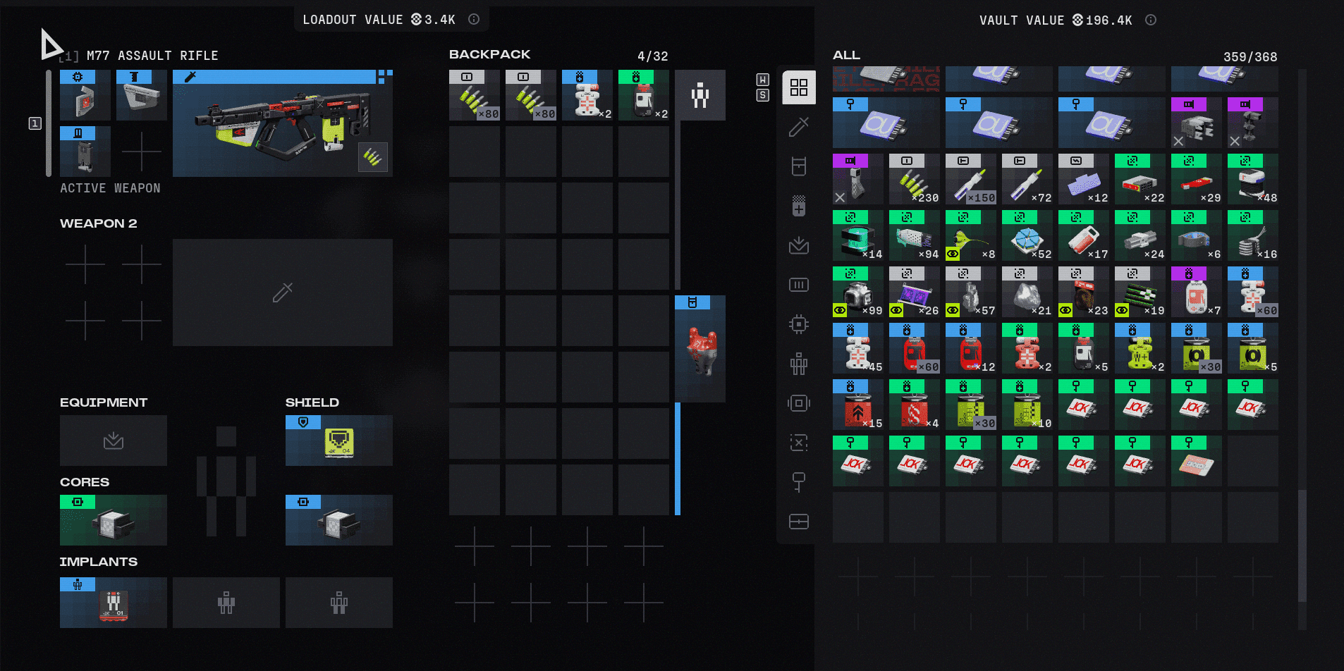Filter vault using the implants figure icon
The width and height of the screenshot is (1344, 671).
tap(798, 364)
